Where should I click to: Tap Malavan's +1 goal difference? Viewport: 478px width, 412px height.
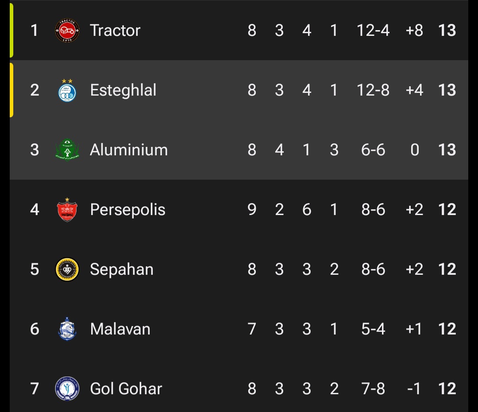point(414,329)
